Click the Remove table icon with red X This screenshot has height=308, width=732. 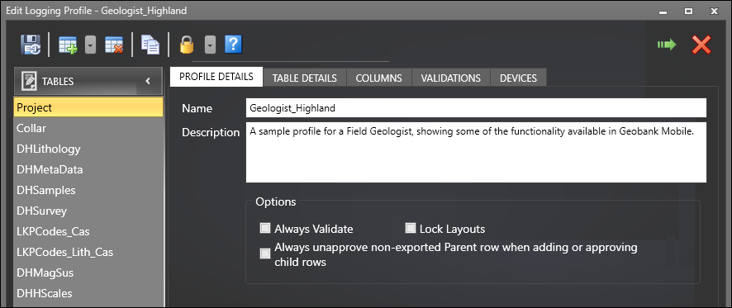tap(114, 45)
